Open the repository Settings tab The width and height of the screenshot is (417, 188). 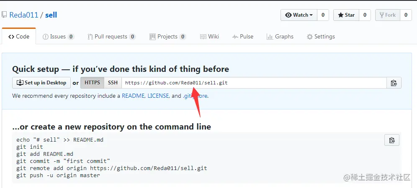click(321, 37)
